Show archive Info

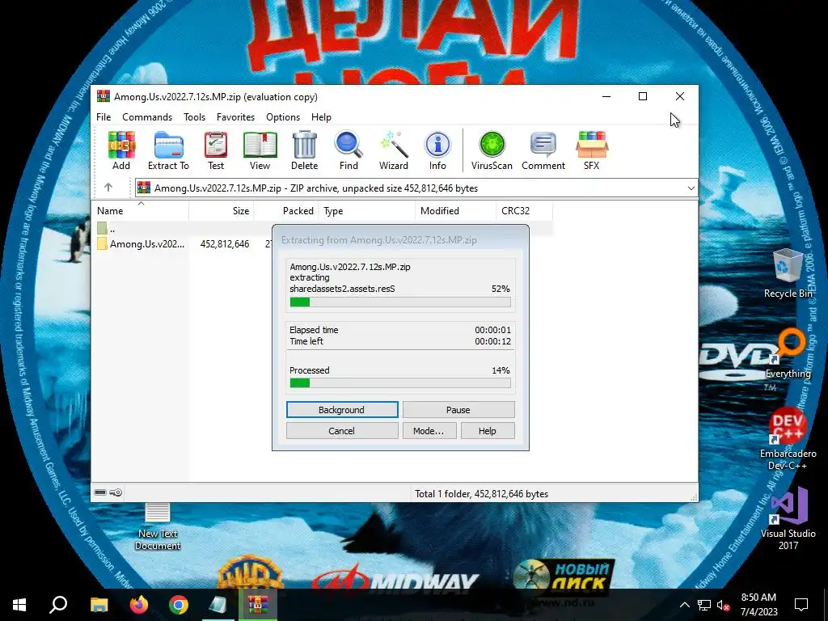click(x=437, y=150)
